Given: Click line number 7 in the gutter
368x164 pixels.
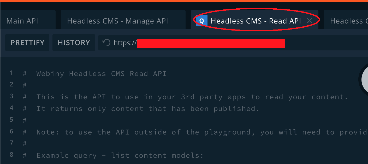Looking at the screenshot, I should pyautogui.click(x=11, y=143).
